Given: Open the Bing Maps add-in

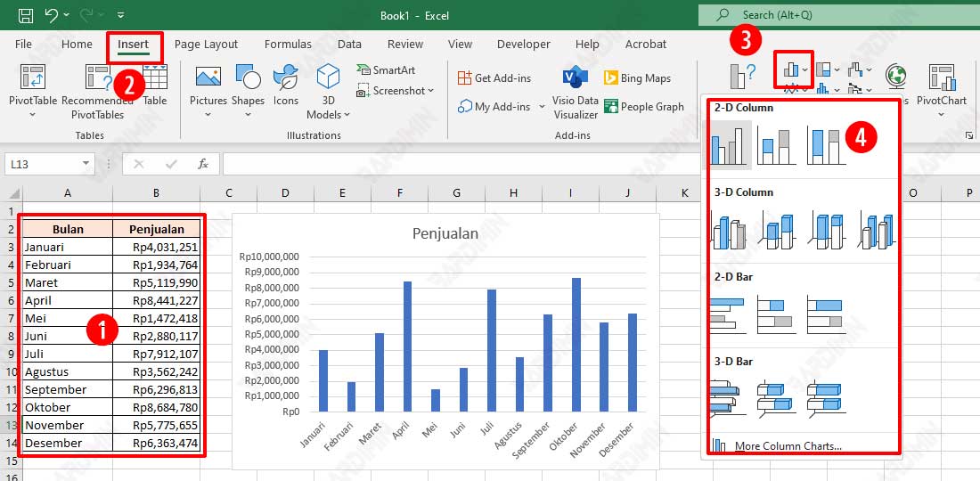Looking at the screenshot, I should pos(637,78).
